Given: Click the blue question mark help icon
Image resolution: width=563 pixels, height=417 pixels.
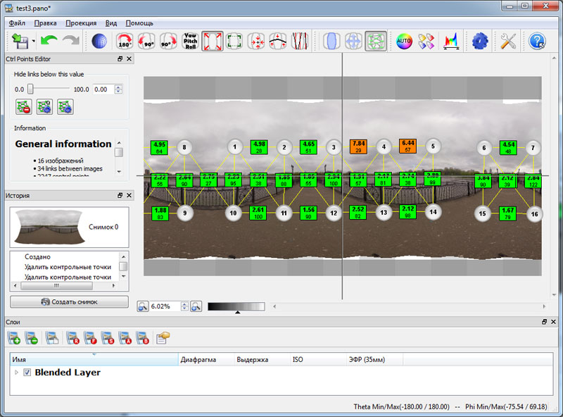Looking at the screenshot, I should point(537,41).
